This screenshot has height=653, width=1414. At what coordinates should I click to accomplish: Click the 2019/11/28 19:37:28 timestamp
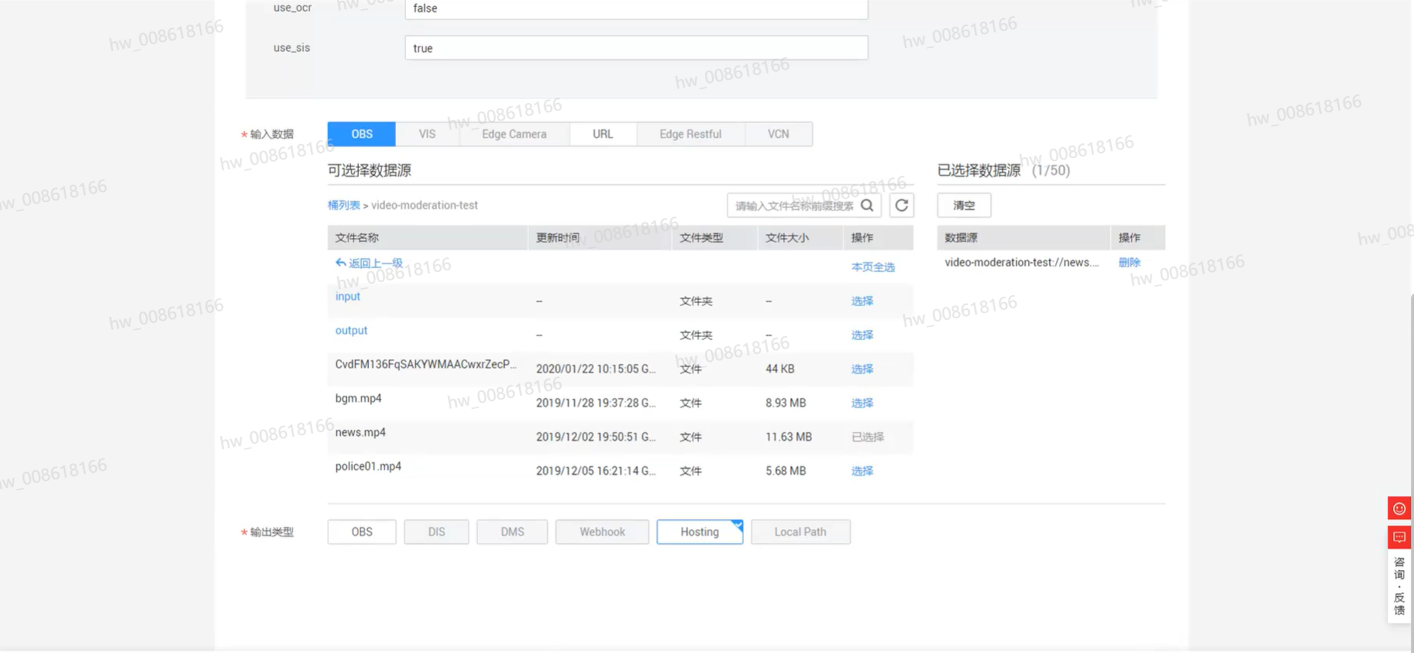596,403
